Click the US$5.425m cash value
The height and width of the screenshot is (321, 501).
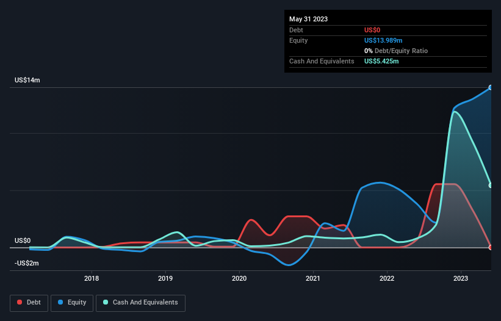[x=381, y=61]
